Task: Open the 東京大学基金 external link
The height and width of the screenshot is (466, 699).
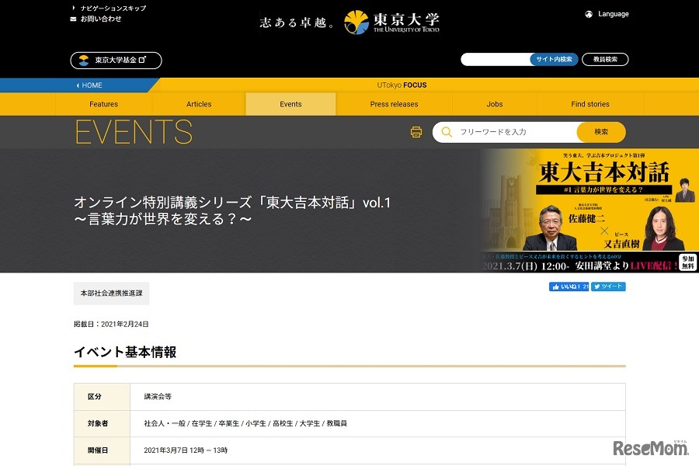Action: pos(116,60)
